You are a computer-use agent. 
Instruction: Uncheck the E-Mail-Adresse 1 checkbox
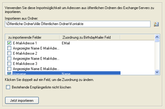point(9,43)
